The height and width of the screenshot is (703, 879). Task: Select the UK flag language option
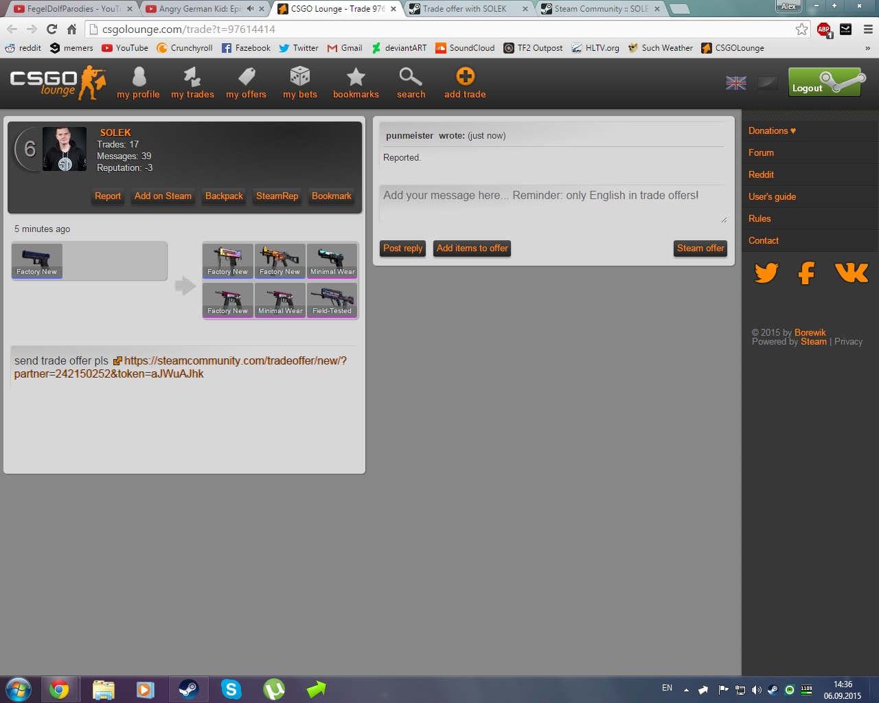coord(736,83)
